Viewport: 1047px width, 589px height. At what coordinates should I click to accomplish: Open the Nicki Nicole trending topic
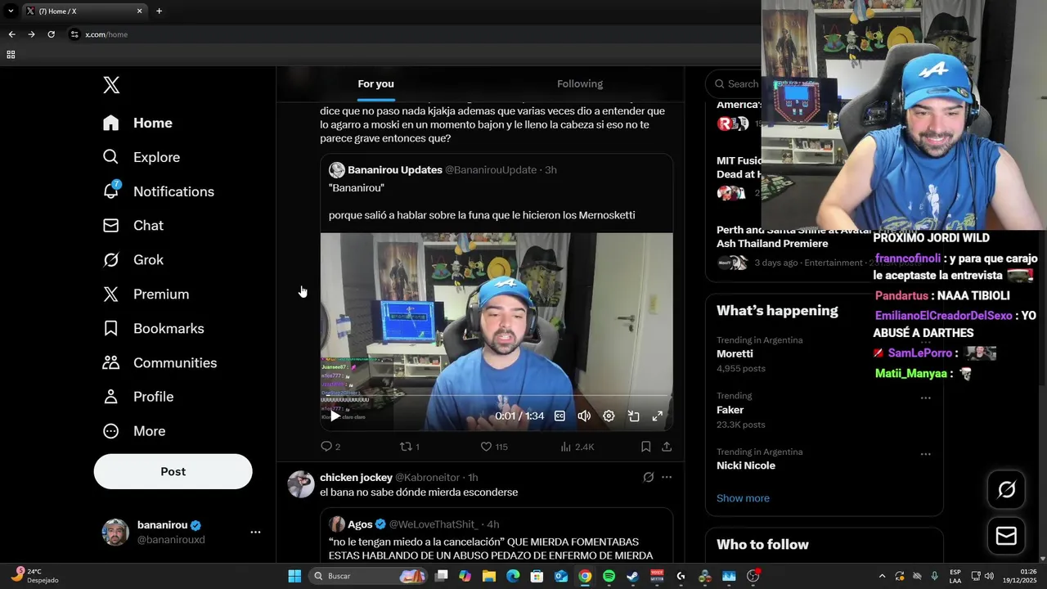pyautogui.click(x=746, y=465)
